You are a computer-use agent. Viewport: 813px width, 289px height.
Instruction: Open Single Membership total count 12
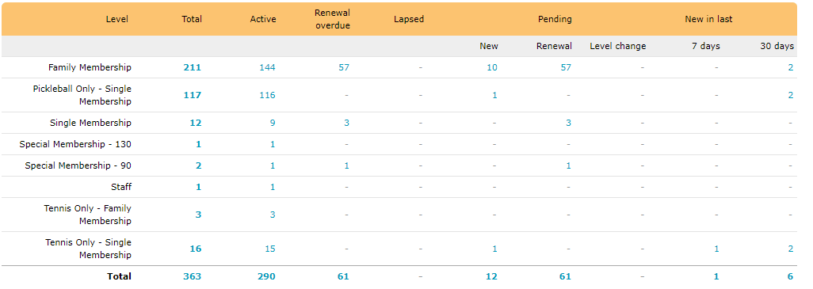[196, 123]
